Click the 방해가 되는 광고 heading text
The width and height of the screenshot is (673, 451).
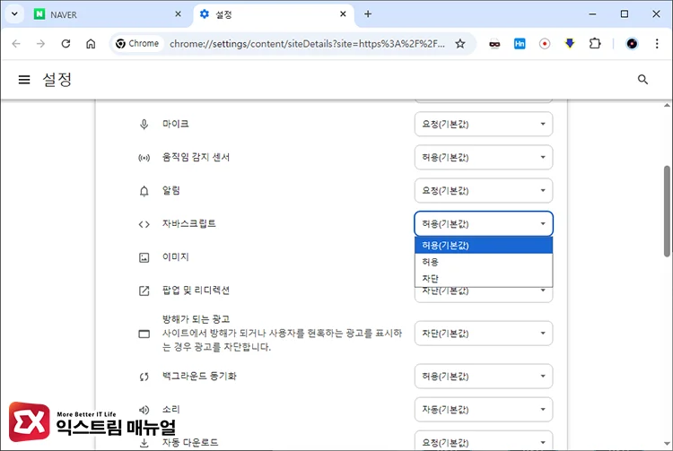click(196, 319)
